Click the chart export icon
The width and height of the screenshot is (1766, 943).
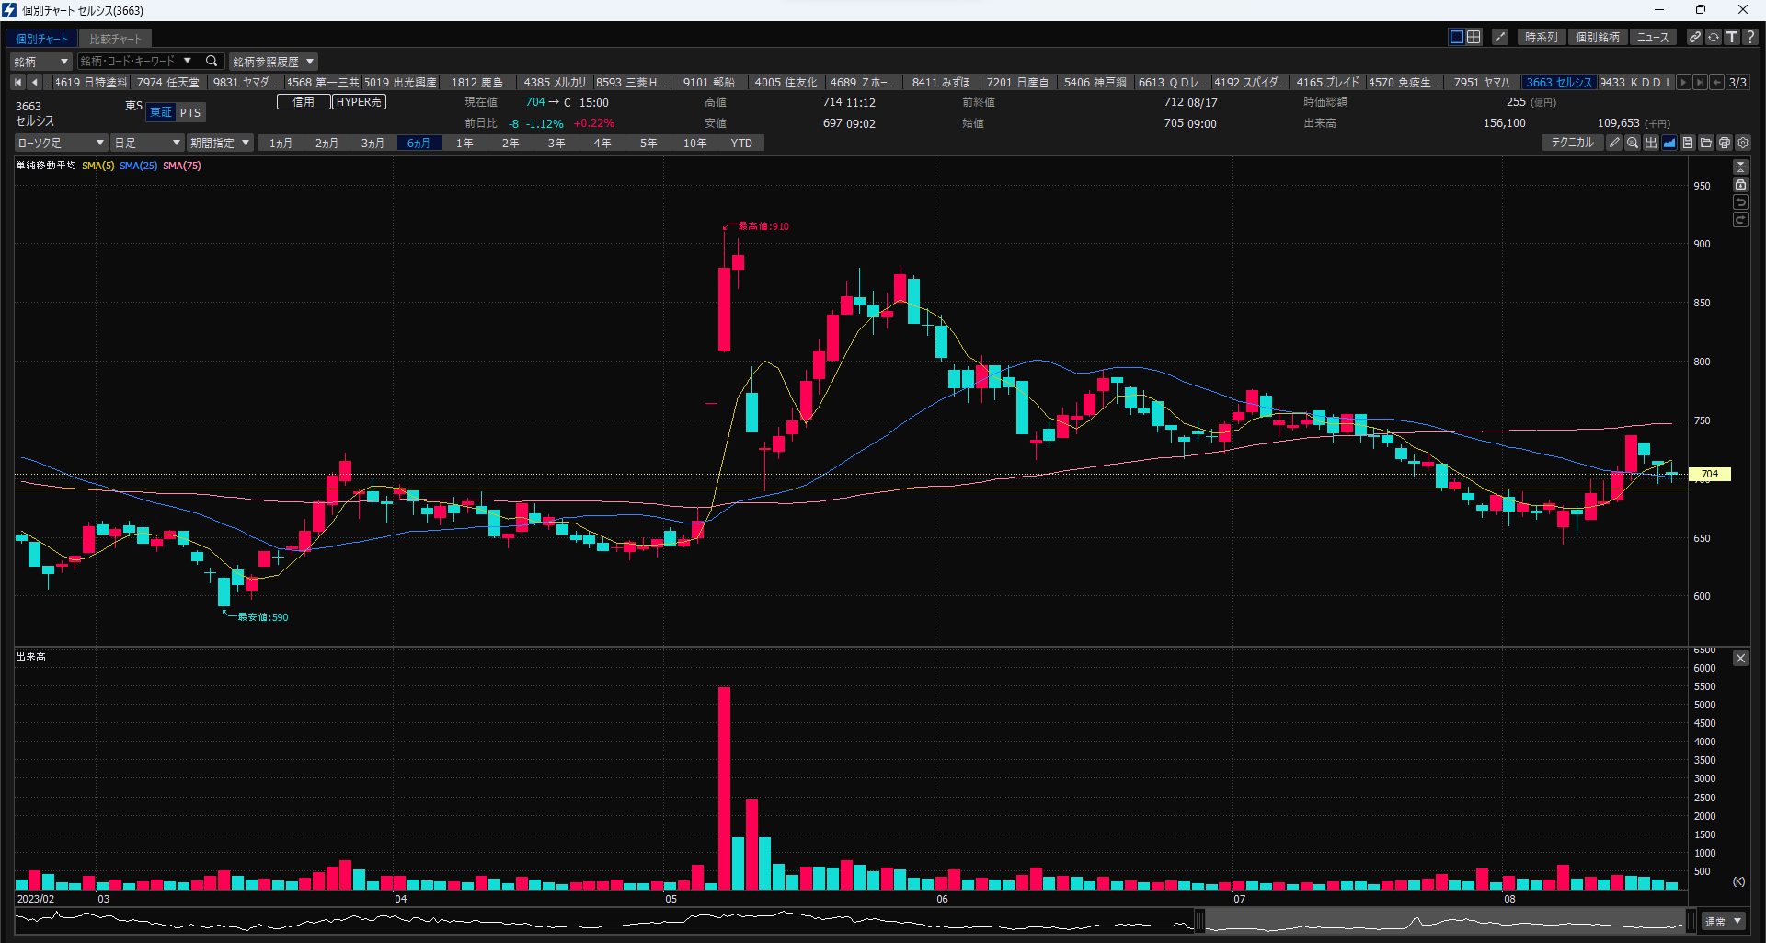pyautogui.click(x=1652, y=143)
